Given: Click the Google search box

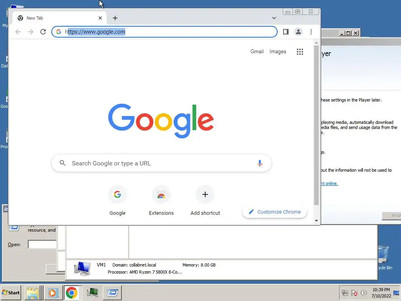Looking at the screenshot, I should 161,163.
